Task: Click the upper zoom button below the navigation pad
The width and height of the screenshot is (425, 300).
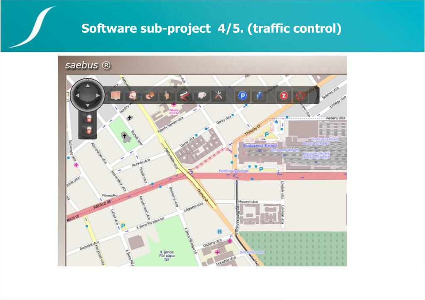Action: point(88,119)
